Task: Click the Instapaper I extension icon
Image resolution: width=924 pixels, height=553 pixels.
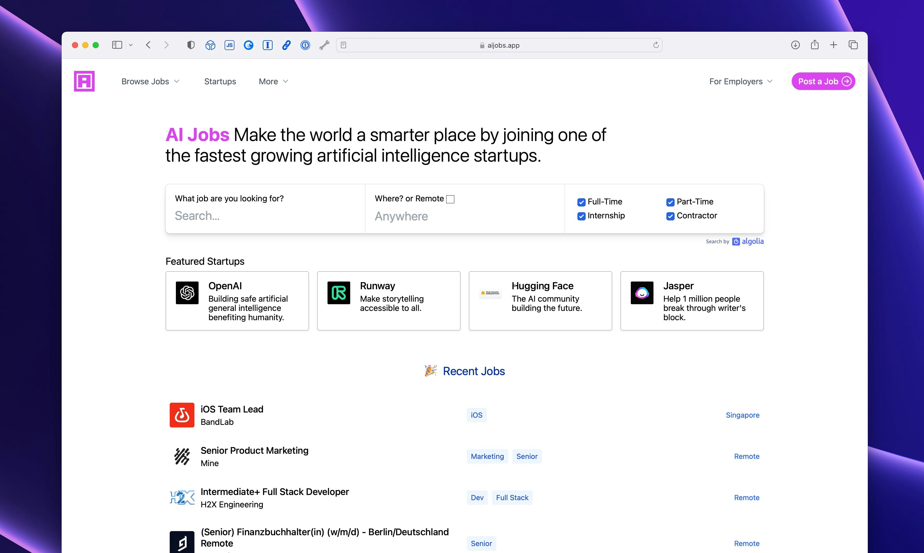Action: [x=268, y=45]
